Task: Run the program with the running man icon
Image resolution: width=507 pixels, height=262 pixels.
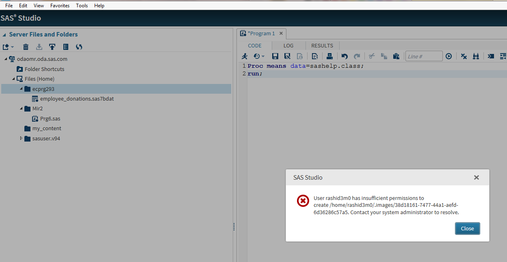Action: (x=245, y=56)
